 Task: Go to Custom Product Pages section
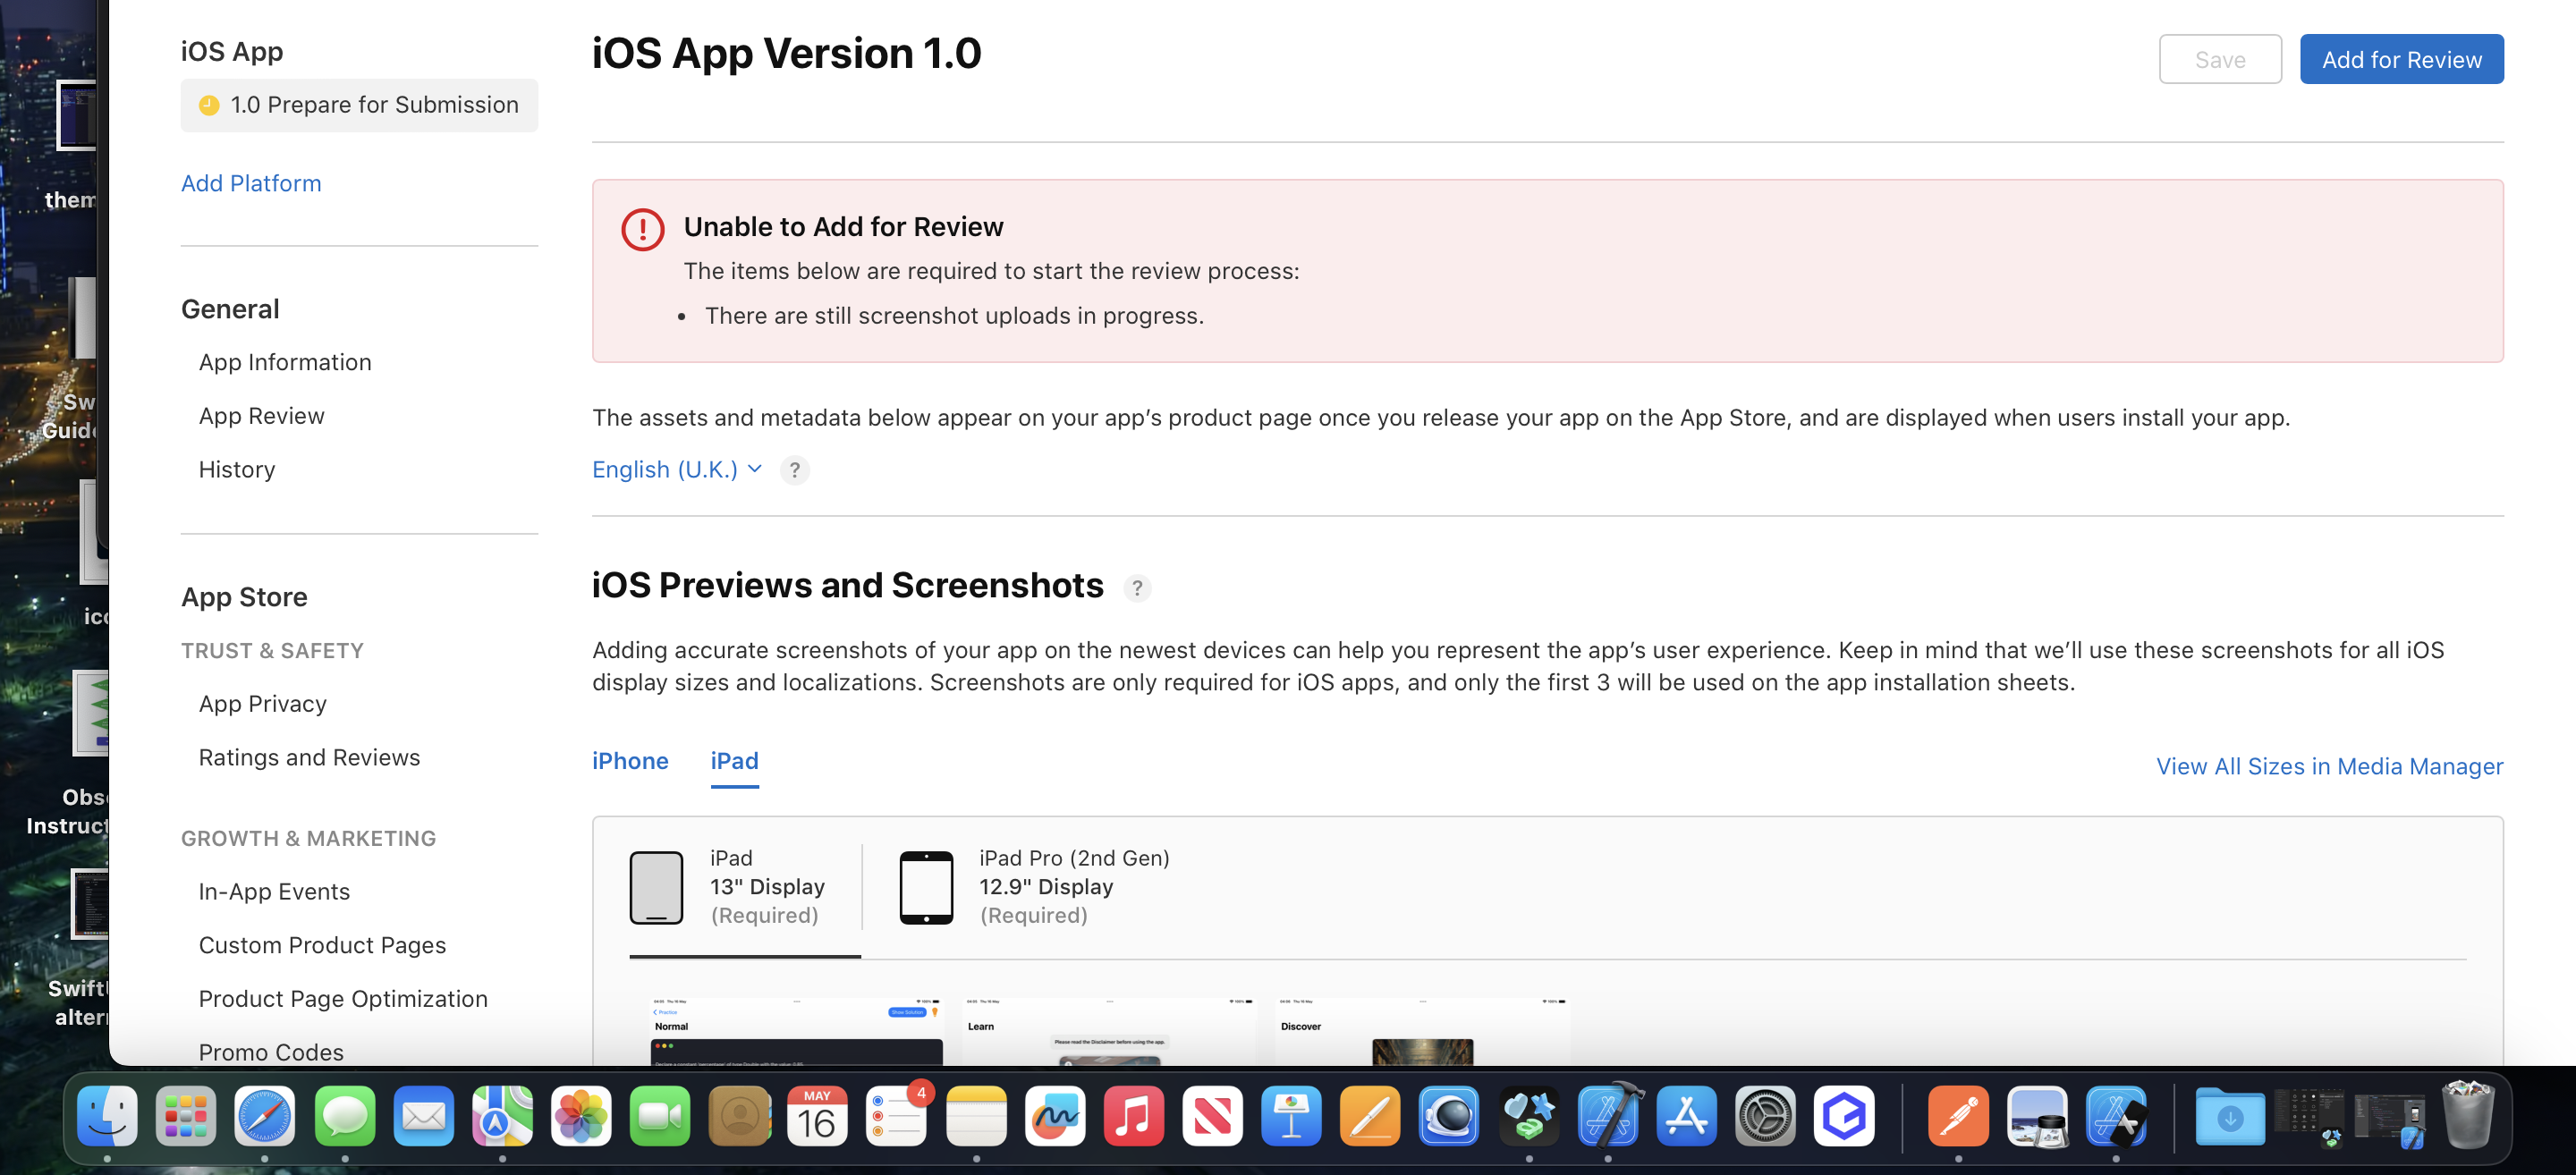point(322,945)
